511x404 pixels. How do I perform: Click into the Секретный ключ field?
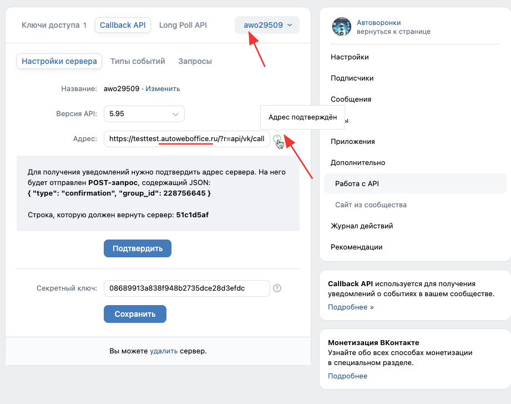click(x=186, y=288)
